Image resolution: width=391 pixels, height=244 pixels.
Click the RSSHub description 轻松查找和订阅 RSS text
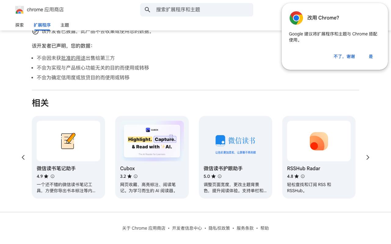[309, 188]
